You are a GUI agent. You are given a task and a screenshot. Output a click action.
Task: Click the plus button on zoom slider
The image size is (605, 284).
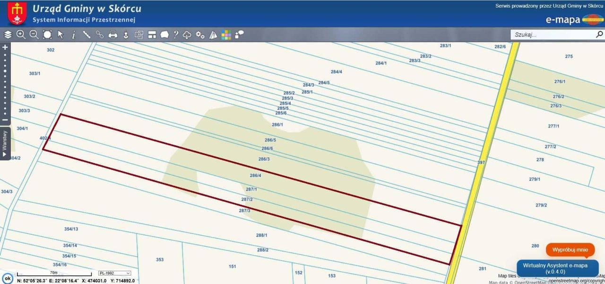point(5,47)
